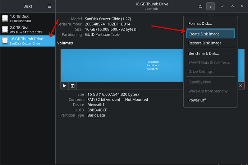Mount the partition with the play button
248x165 pixels.
[x=65, y=86]
